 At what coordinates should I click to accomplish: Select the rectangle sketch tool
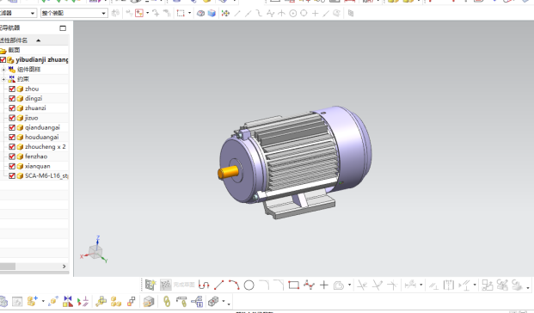coord(293,285)
